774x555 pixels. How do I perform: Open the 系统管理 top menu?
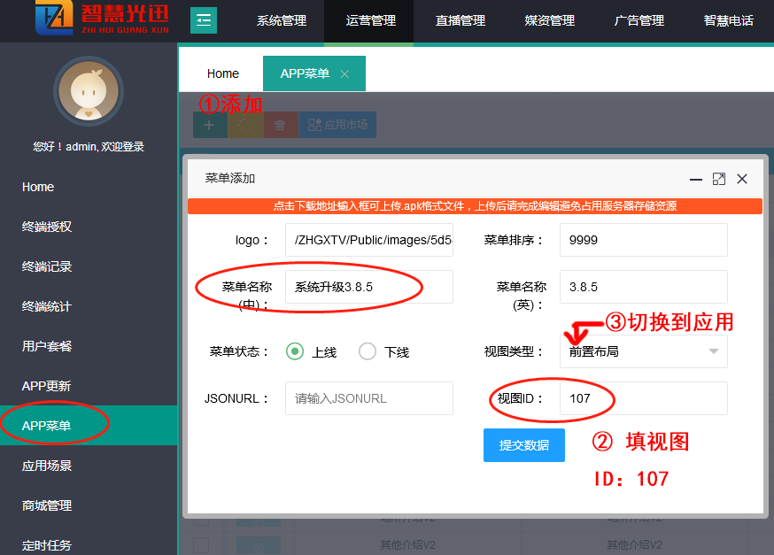[282, 20]
